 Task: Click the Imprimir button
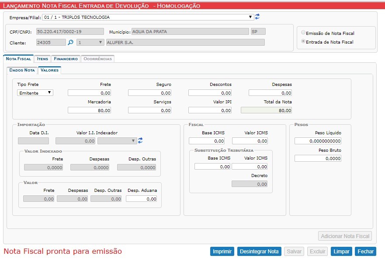pos(222,251)
